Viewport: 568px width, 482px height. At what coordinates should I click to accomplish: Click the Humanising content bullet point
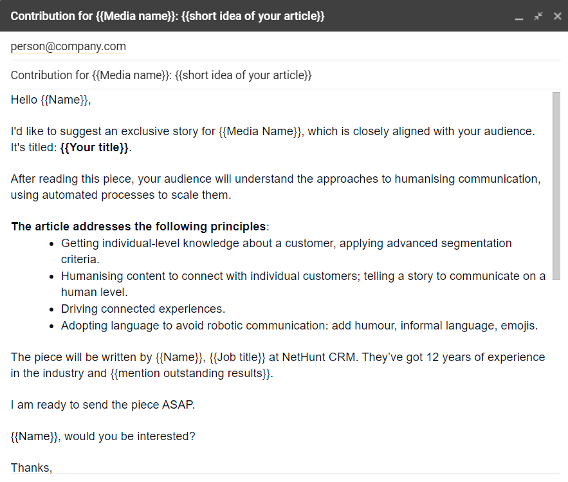tap(303, 276)
